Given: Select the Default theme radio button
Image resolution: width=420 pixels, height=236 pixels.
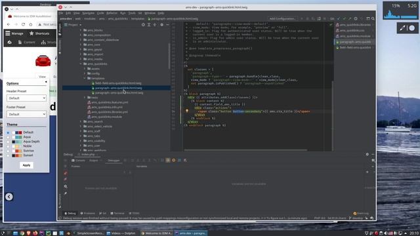Looking at the screenshot, I should [x=8, y=132].
